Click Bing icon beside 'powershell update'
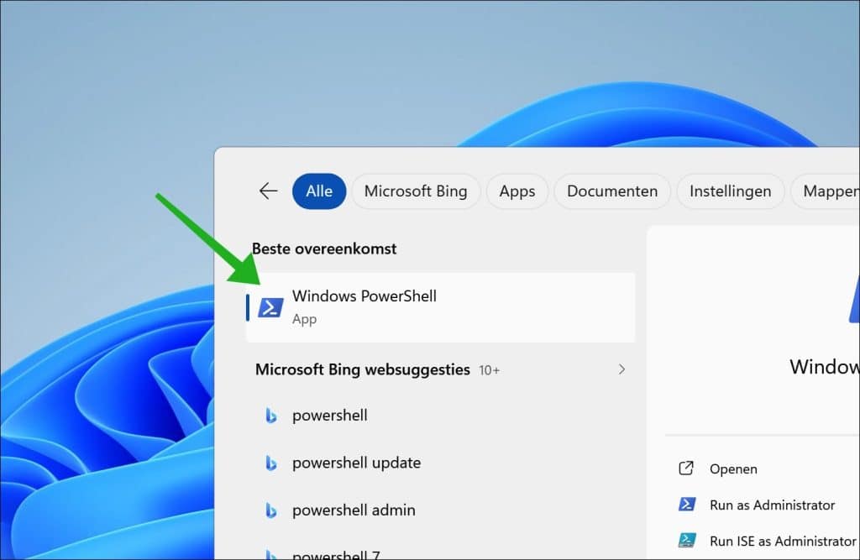The width and height of the screenshot is (860, 560). point(270,463)
